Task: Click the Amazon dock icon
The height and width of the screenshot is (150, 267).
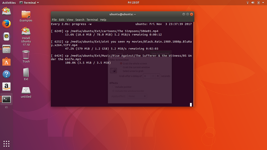Action: click(6, 87)
